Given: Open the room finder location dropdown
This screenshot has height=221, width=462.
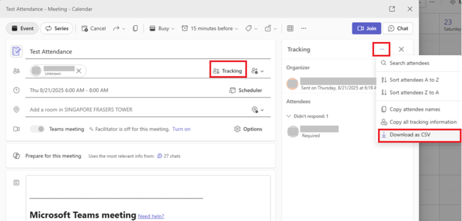Looking at the screenshot, I should tap(258, 110).
